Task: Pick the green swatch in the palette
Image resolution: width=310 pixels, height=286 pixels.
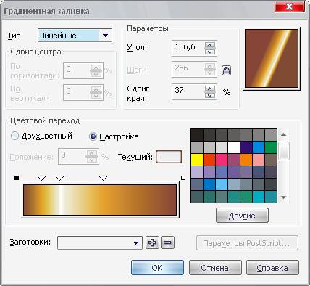Action: tap(271, 147)
